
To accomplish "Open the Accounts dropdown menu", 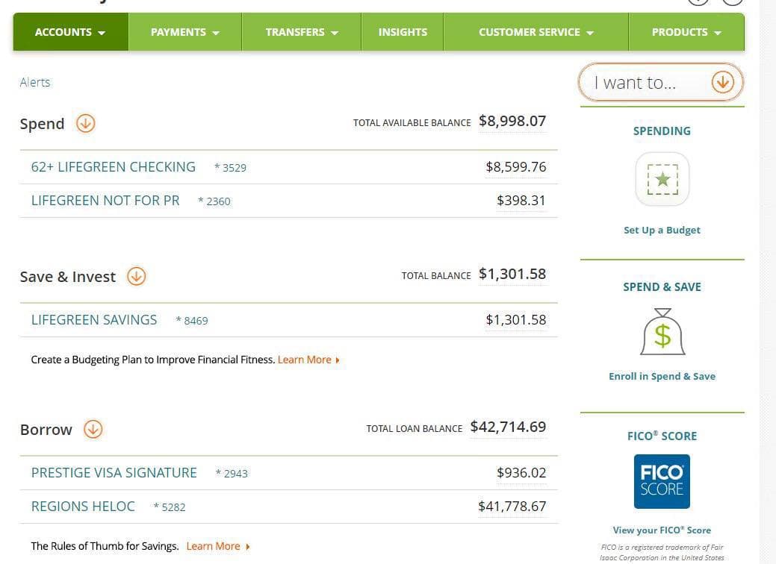I will point(70,32).
